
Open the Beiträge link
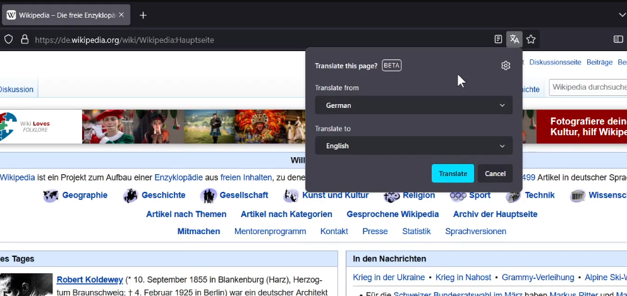coord(599,62)
